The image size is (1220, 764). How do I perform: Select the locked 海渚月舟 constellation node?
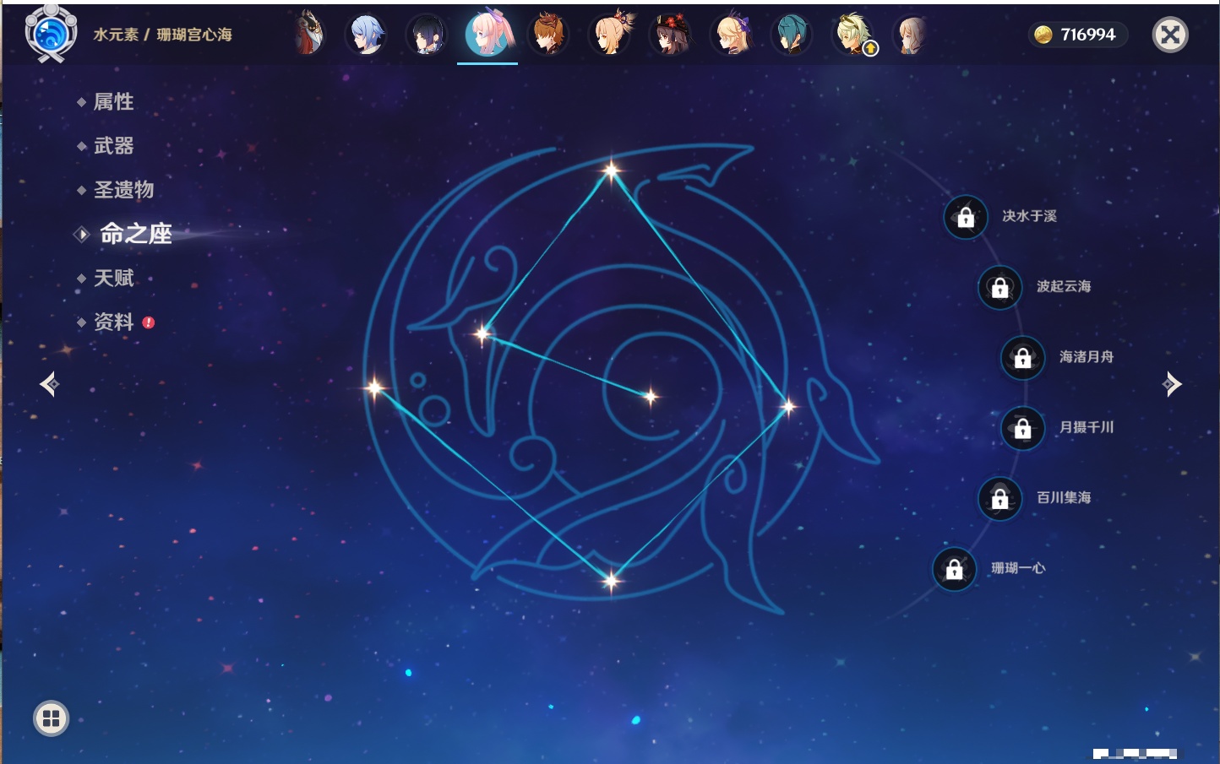(x=1023, y=358)
